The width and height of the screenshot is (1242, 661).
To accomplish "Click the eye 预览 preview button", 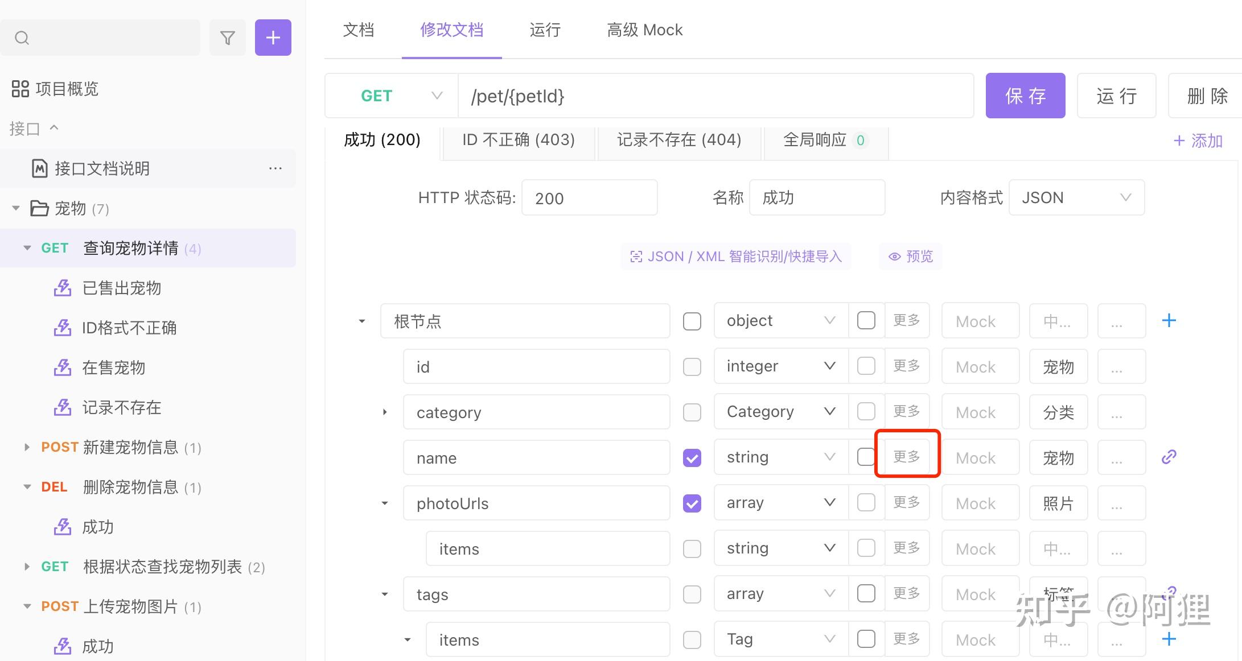I will (x=911, y=257).
